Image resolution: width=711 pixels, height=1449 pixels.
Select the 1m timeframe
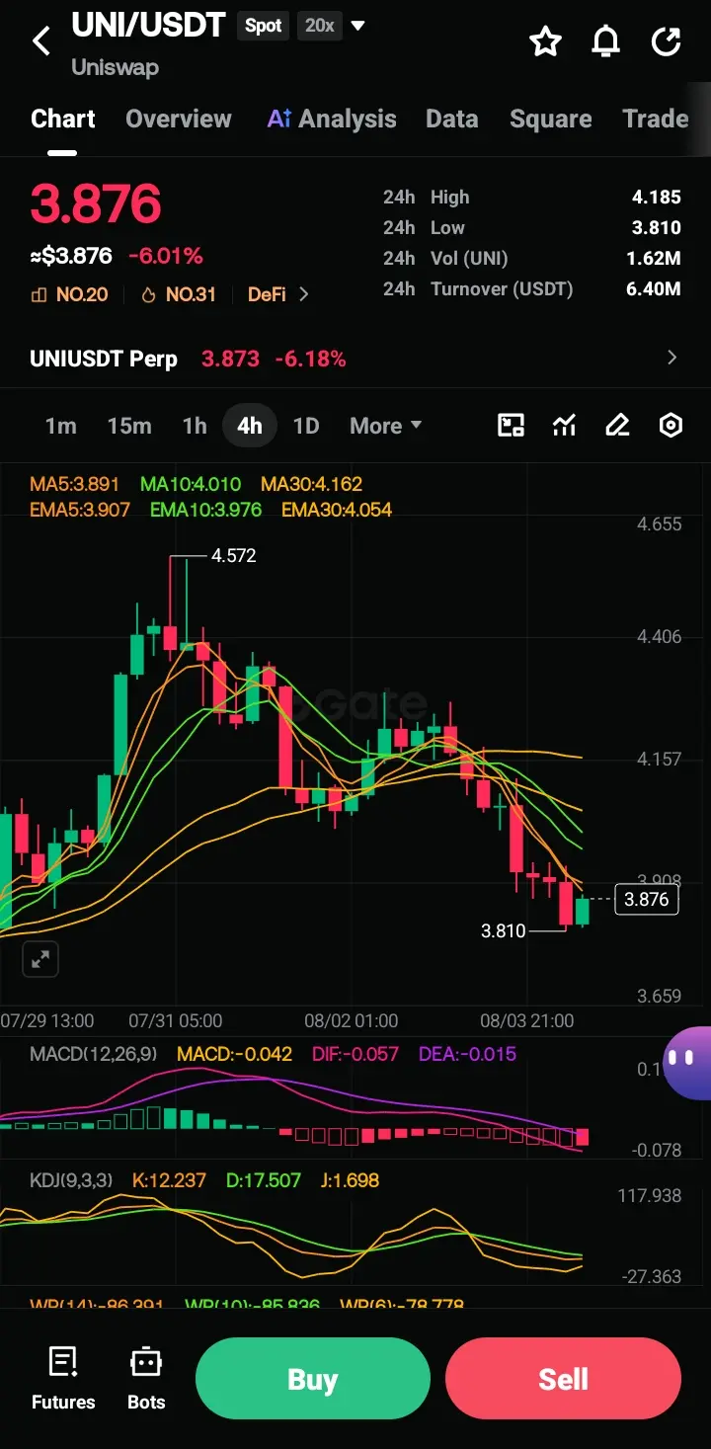pyautogui.click(x=60, y=426)
